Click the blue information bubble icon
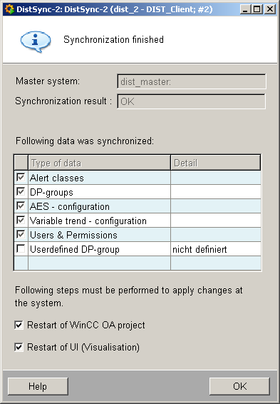This screenshot has height=404, width=280. 36,41
